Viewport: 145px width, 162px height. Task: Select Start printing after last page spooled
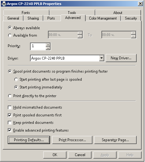click(16, 79)
